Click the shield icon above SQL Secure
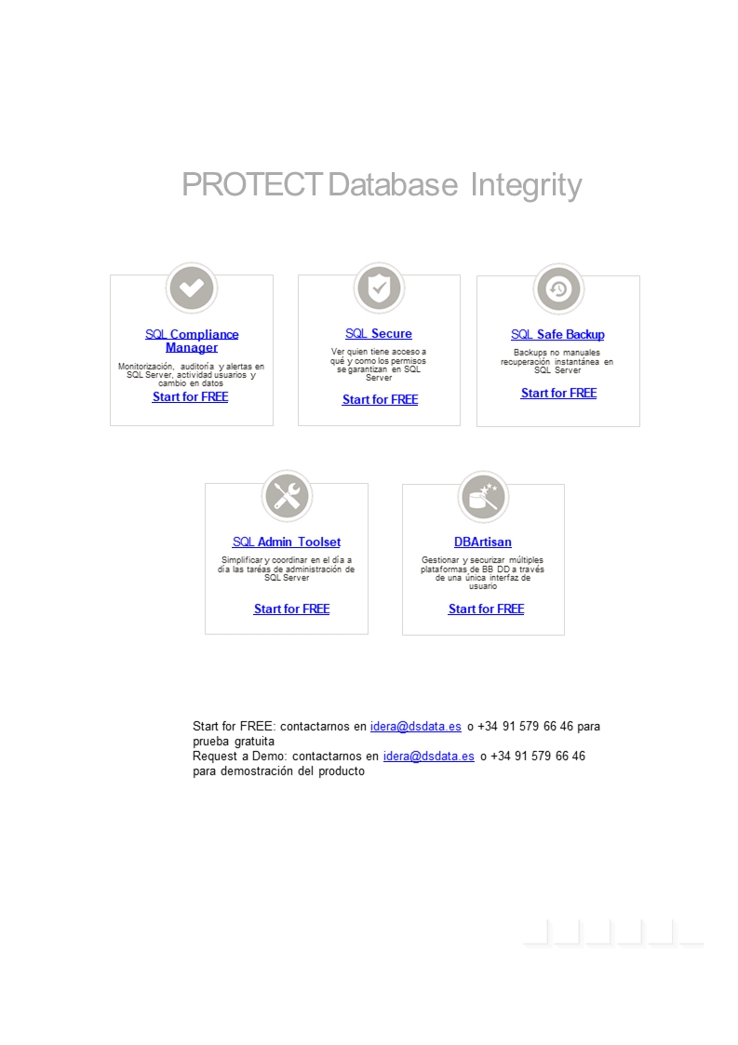The image size is (738, 1045). coord(380,288)
